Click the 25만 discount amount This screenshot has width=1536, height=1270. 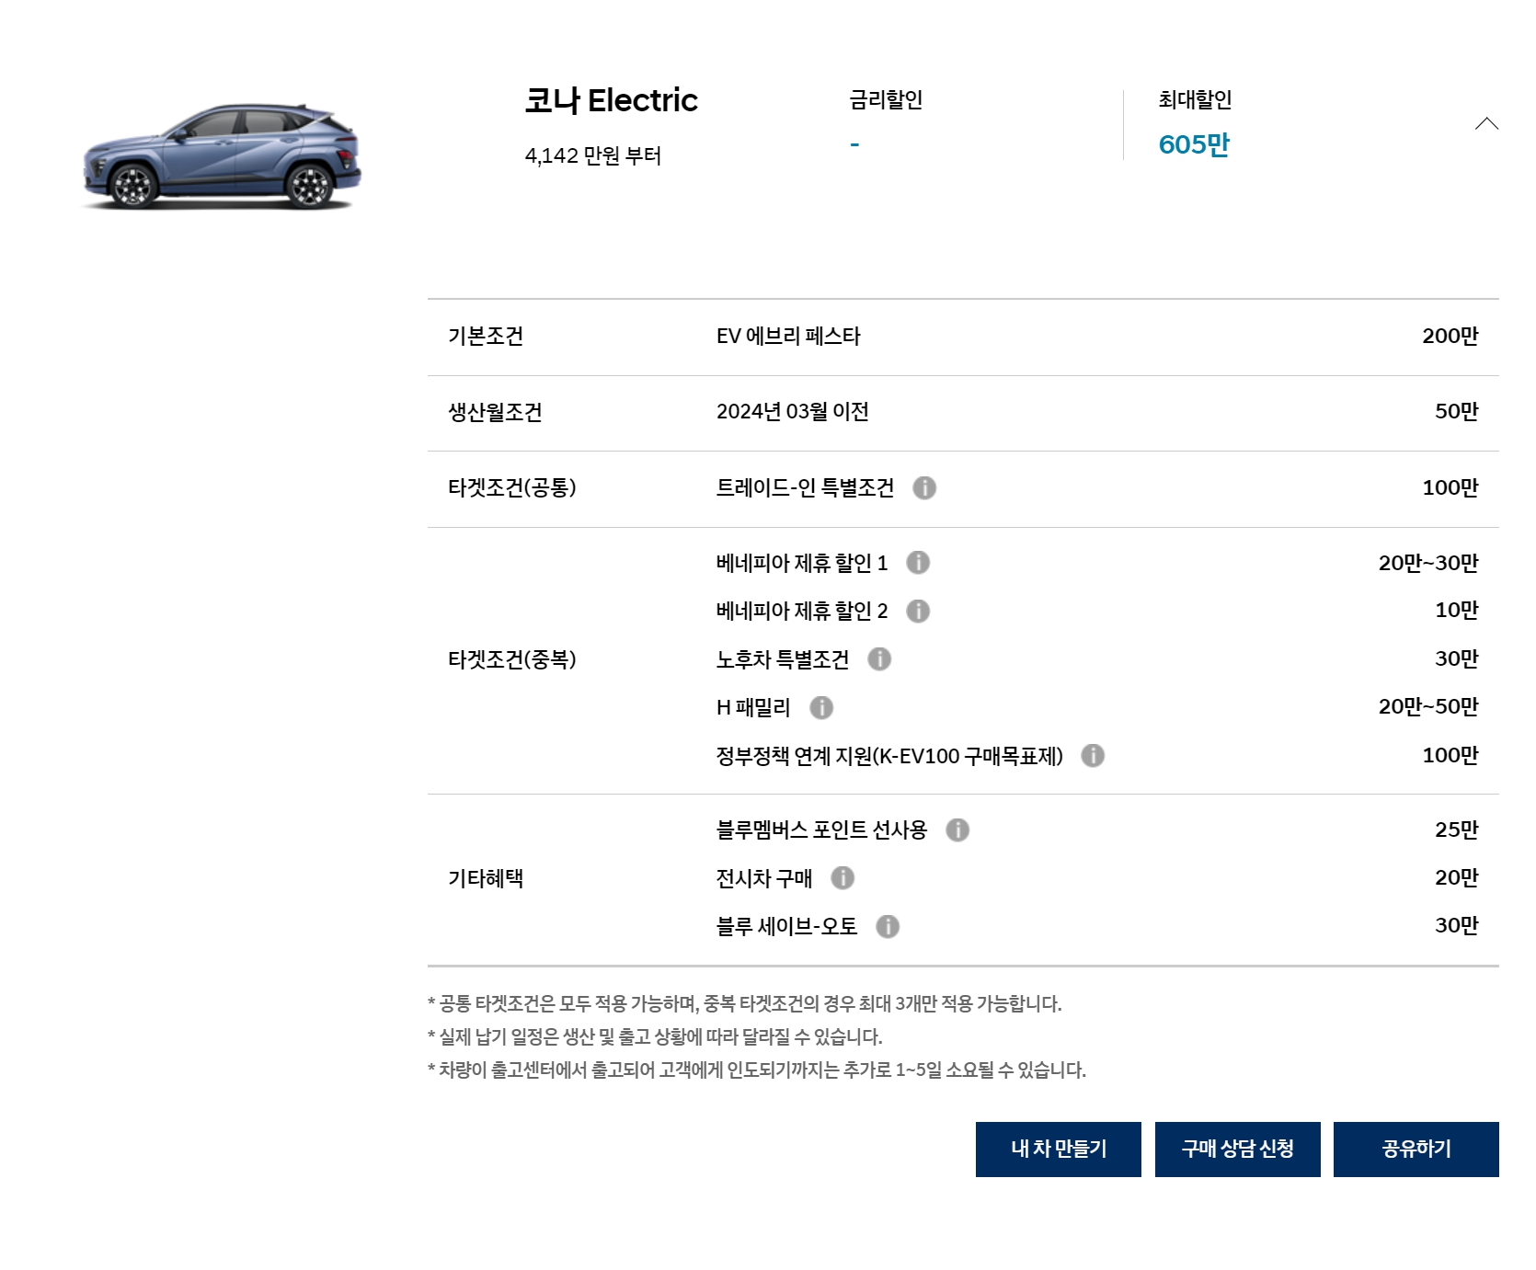point(1457,830)
